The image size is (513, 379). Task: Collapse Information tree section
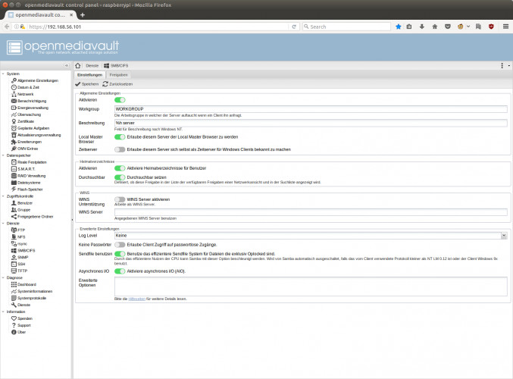(3, 312)
